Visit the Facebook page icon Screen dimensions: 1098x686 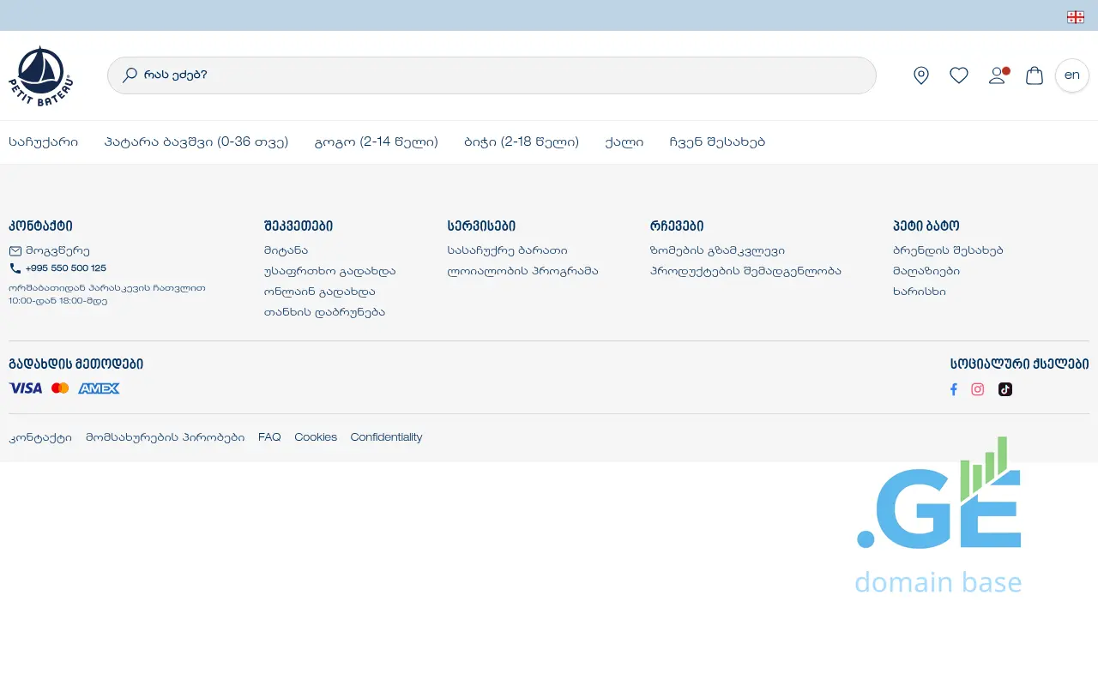tap(953, 389)
